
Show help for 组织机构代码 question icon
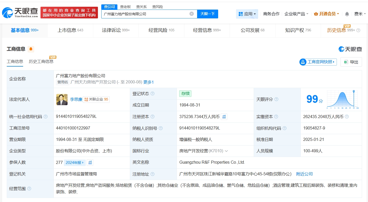pyautogui.click(x=285, y=128)
